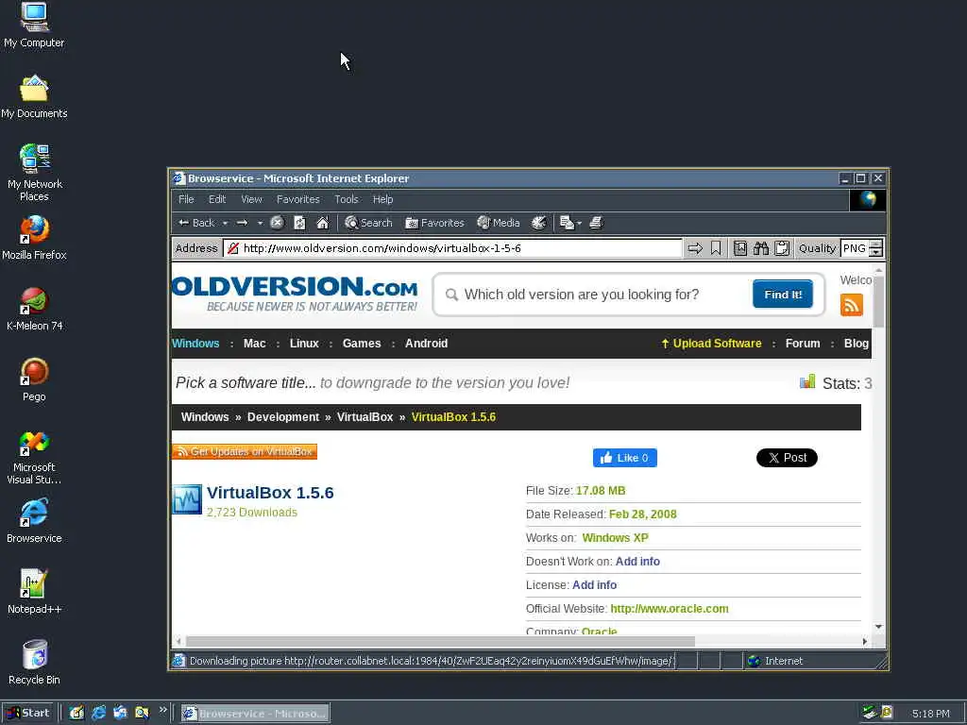Click the Quality down stepper arrow
Image resolution: width=967 pixels, height=725 pixels.
click(x=875, y=253)
